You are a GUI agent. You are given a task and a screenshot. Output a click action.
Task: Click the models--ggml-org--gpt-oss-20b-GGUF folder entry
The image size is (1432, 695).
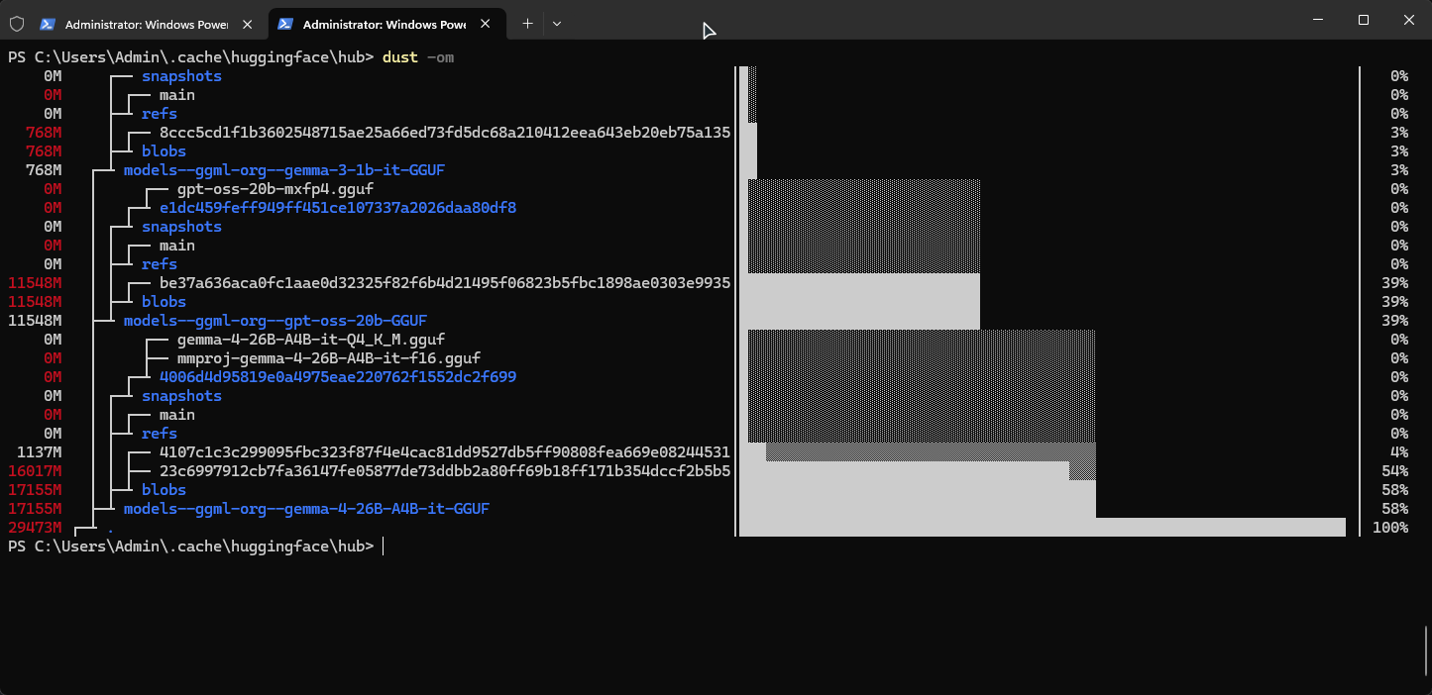point(275,321)
